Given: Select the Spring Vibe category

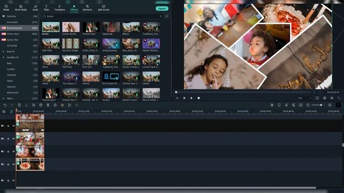Looking at the screenshot, I should (x=19, y=40).
